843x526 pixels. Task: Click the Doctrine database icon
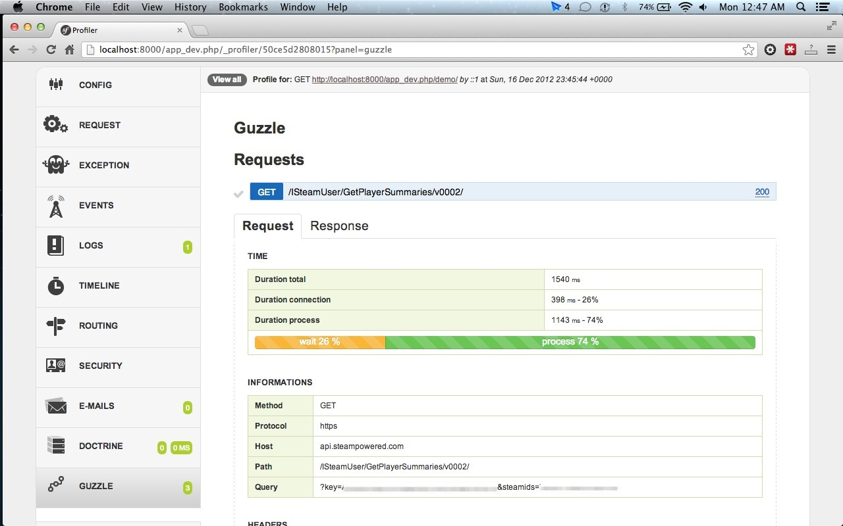pyautogui.click(x=56, y=446)
